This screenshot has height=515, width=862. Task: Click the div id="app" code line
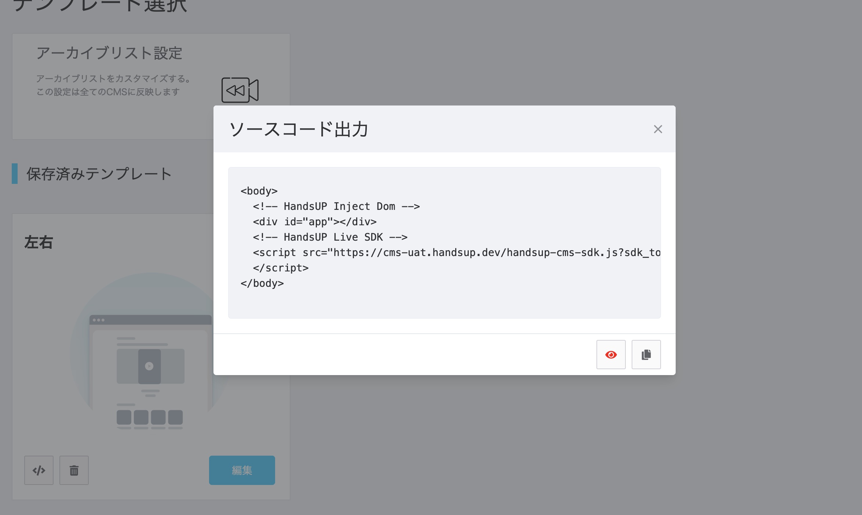point(314,222)
